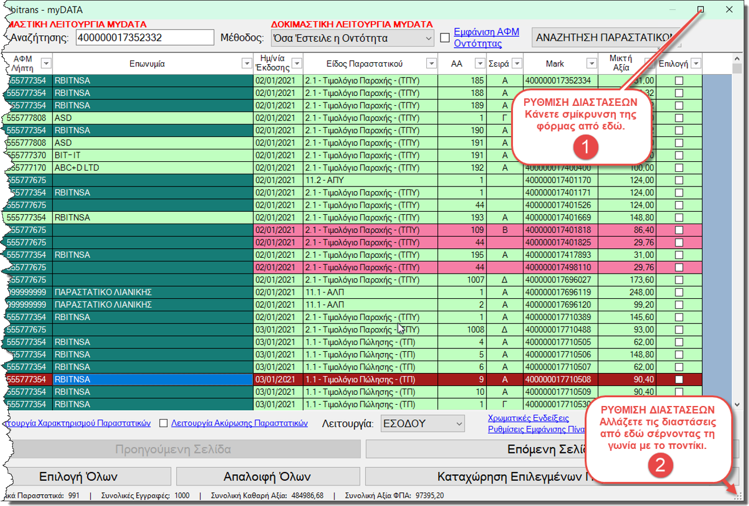Viewport: 749px width, 506px height.
Task: Tick the checkbox for Mark 400000017417893
Action: click(x=679, y=255)
